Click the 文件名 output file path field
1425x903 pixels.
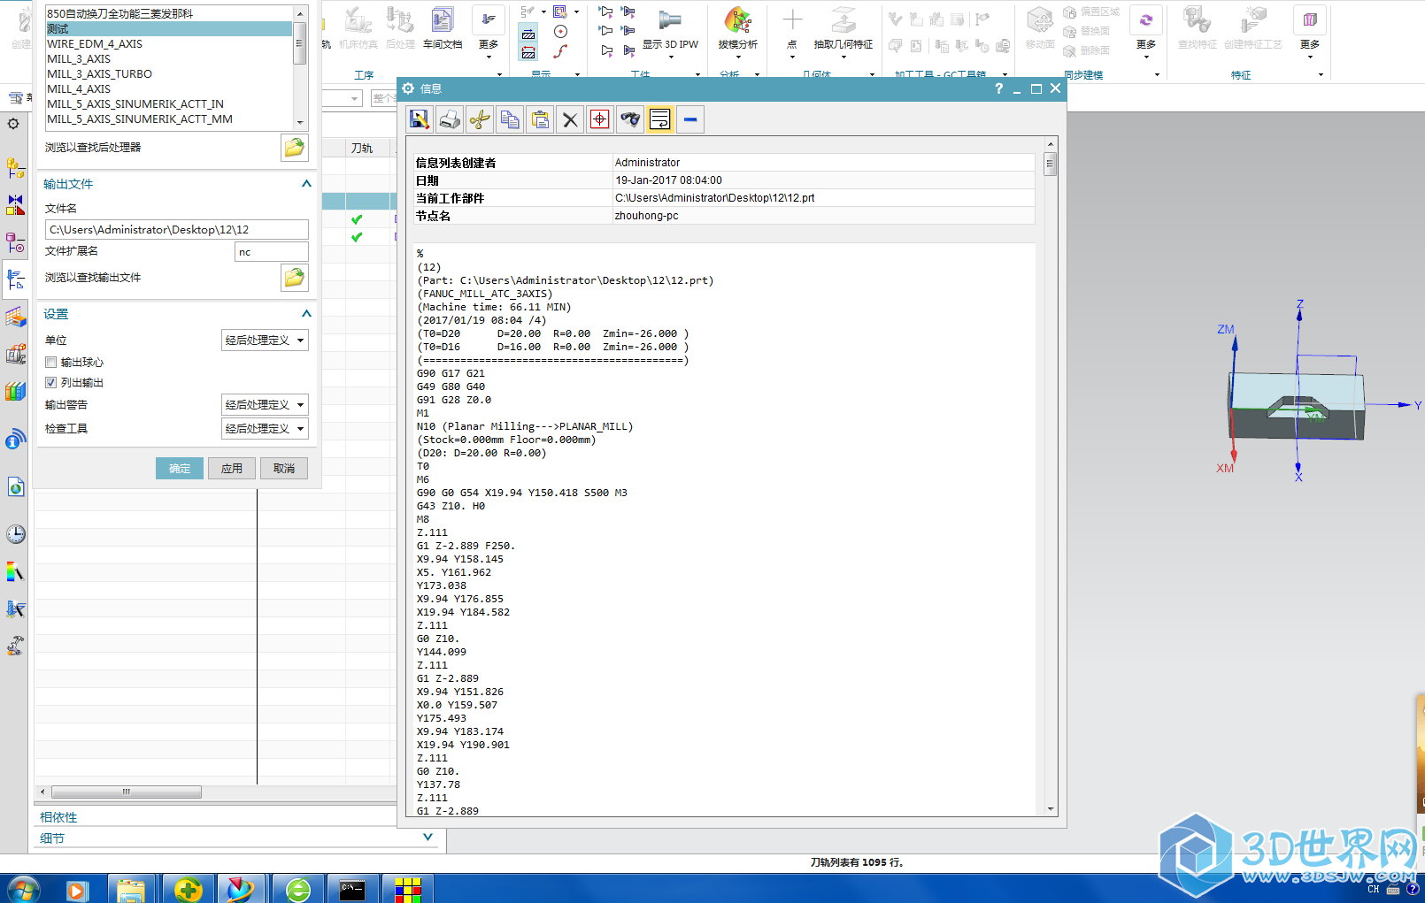(x=176, y=230)
